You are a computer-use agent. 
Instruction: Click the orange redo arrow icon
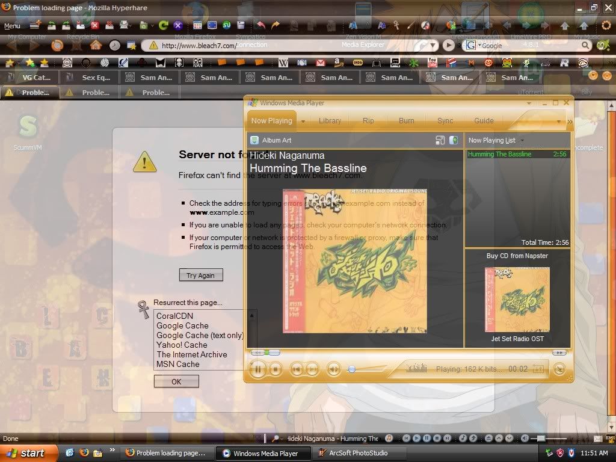pos(276,25)
